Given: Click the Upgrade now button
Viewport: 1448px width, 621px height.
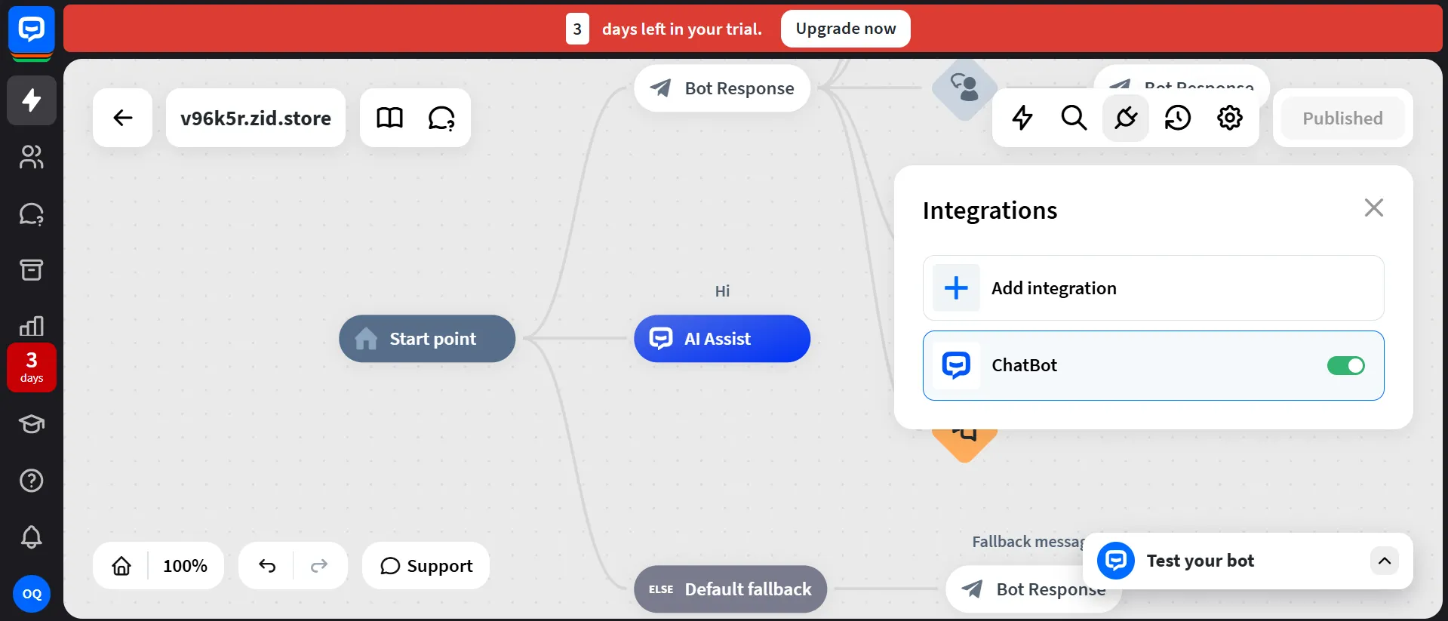Looking at the screenshot, I should click(845, 29).
